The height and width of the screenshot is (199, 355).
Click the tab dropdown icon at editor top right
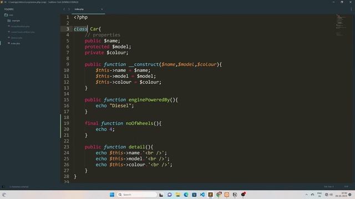[351, 9]
